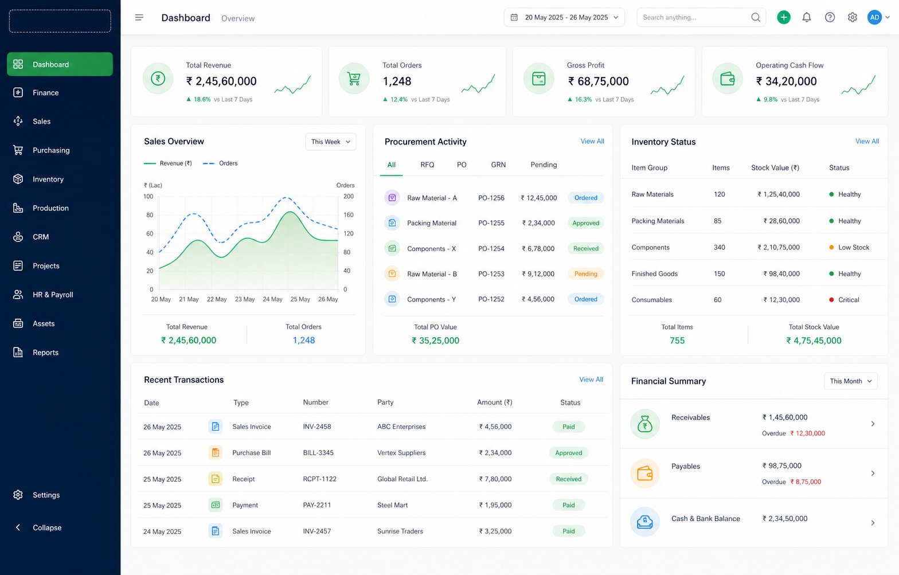Click the Revenue legend entry

[168, 163]
